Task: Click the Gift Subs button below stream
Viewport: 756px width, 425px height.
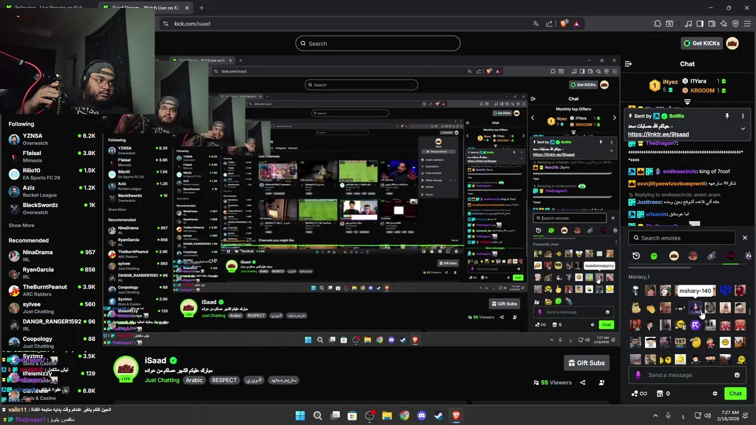Action: pos(586,363)
